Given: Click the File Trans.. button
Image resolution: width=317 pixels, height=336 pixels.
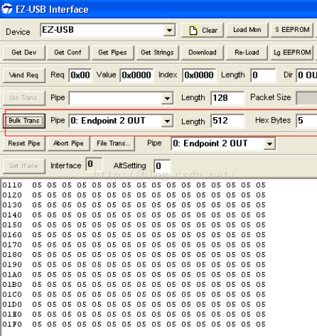Looking at the screenshot, I should click(113, 144).
